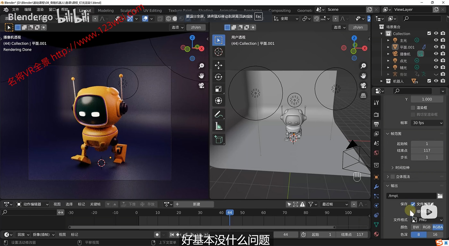
Task: Activate the Add Cube tool
Action: (x=218, y=139)
